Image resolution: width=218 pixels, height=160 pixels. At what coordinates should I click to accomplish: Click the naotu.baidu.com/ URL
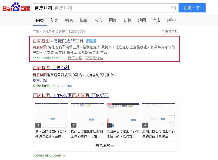(x=46, y=58)
